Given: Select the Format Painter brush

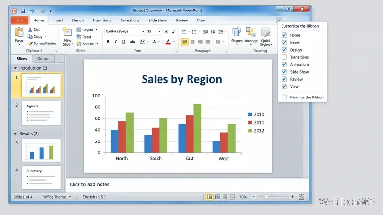Looking at the screenshot, I should click(x=30, y=43).
